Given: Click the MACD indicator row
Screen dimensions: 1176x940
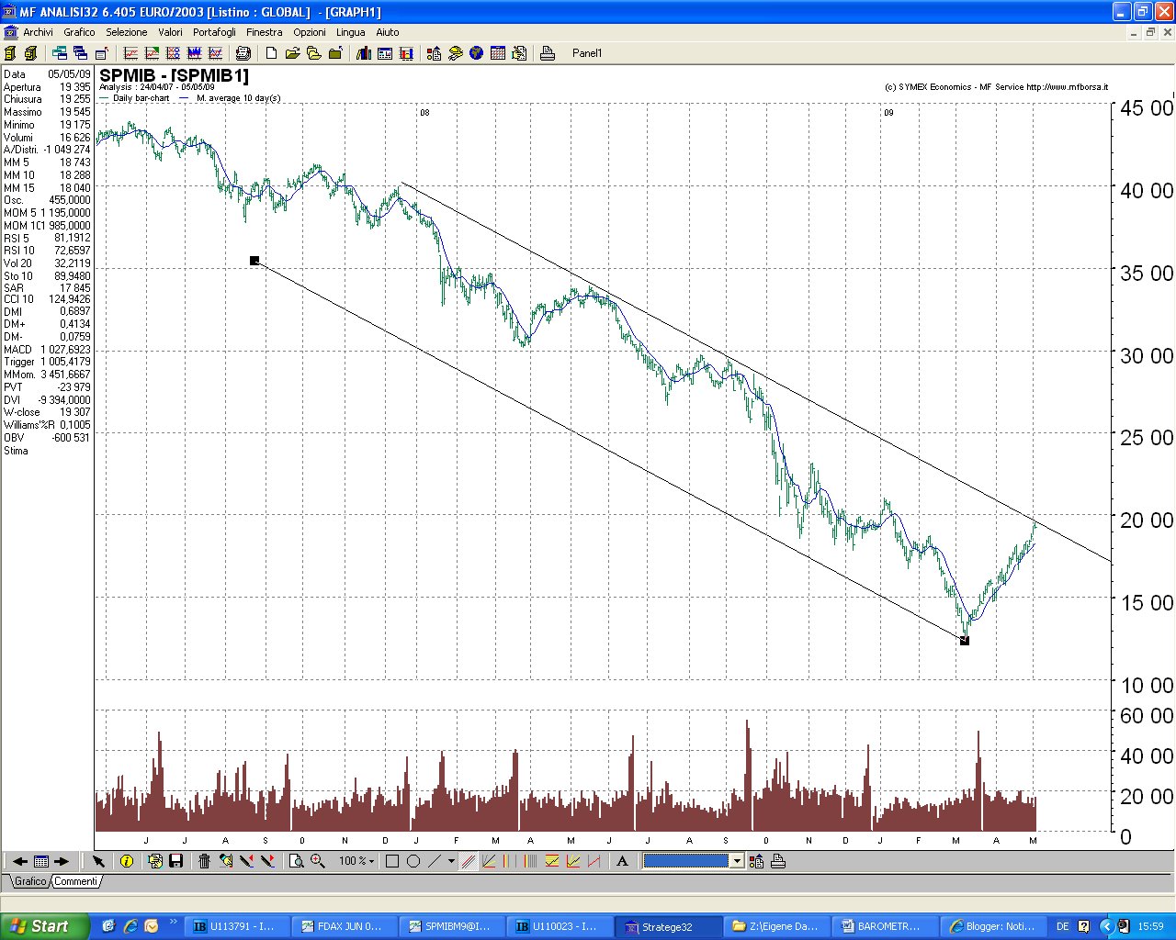Looking at the screenshot, I should (x=47, y=350).
